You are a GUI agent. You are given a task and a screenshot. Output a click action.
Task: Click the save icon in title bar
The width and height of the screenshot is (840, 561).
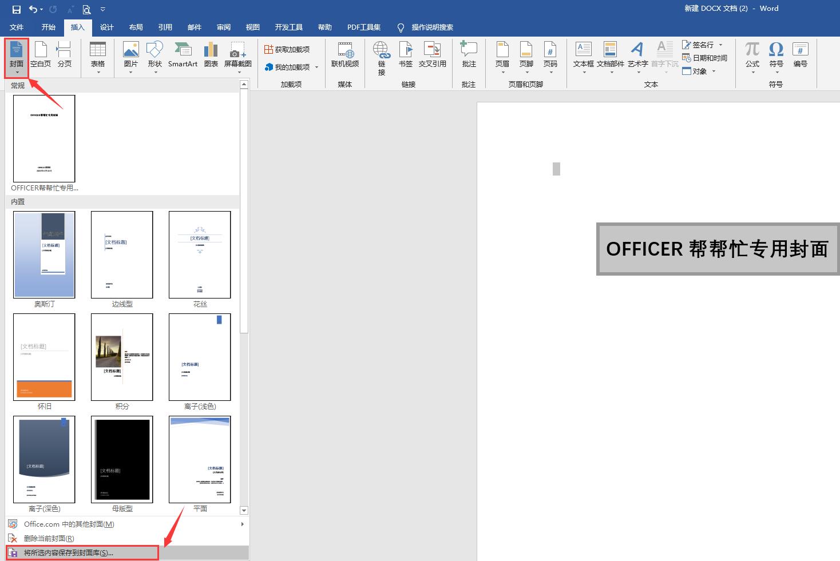pyautogui.click(x=17, y=9)
